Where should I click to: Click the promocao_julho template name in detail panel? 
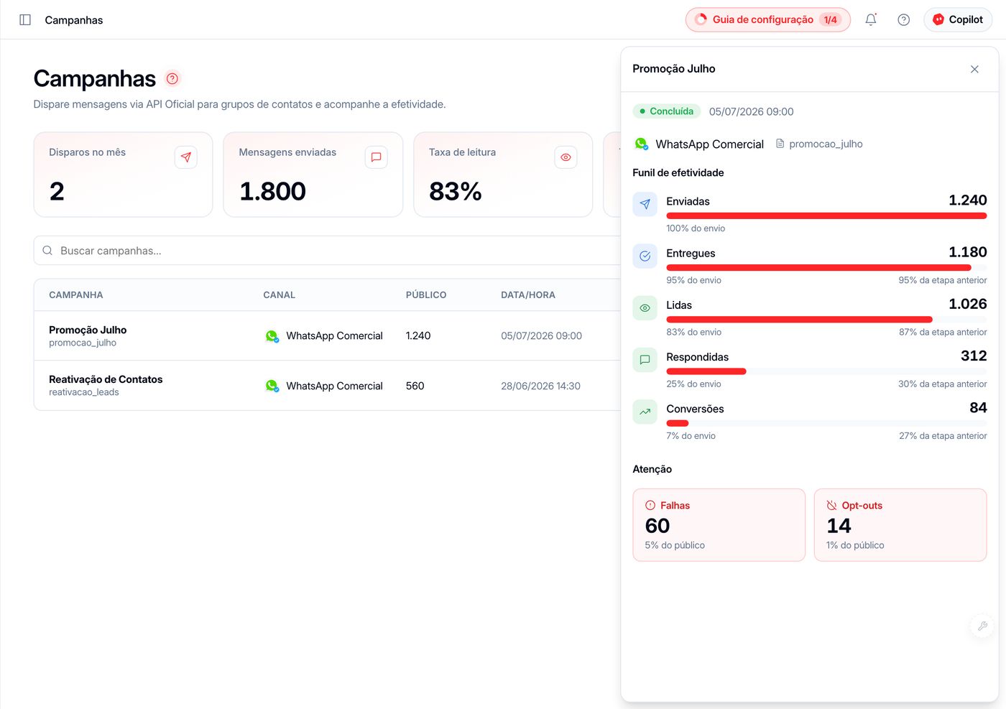(826, 144)
